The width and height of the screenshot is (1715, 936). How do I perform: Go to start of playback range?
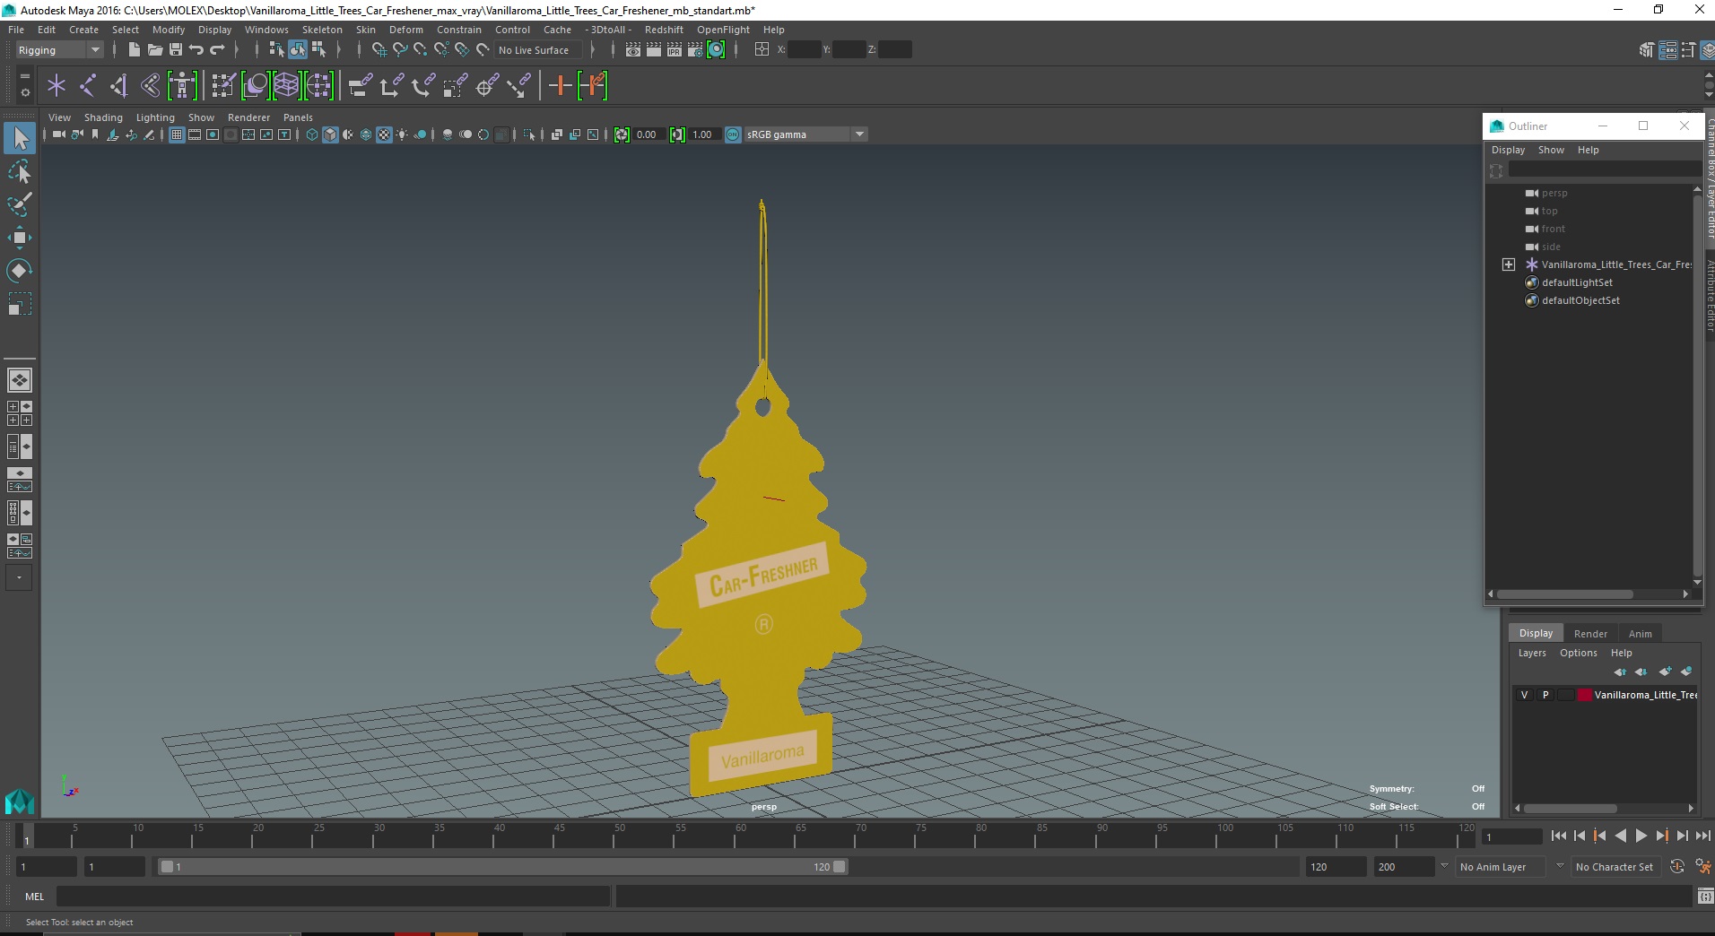click(x=1559, y=836)
